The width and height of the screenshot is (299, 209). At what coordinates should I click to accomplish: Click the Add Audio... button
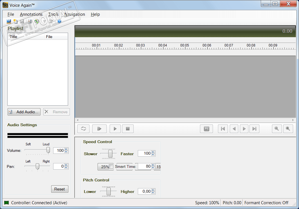click(x=24, y=112)
